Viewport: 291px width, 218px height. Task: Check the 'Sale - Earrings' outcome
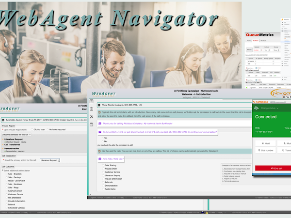click(x=6, y=177)
